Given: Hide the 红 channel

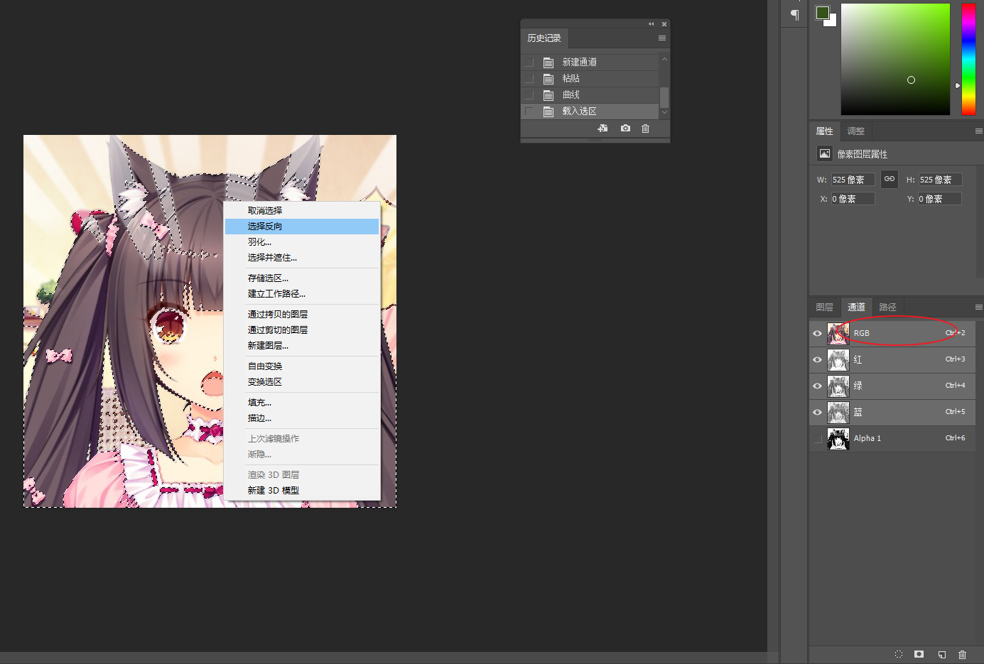Looking at the screenshot, I should click(818, 359).
